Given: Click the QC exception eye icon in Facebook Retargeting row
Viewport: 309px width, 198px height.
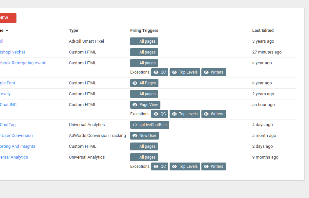Looking at the screenshot, I should click(x=156, y=72).
